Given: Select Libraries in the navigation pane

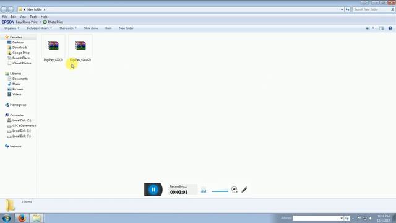Looking at the screenshot, I should click(x=15, y=74).
